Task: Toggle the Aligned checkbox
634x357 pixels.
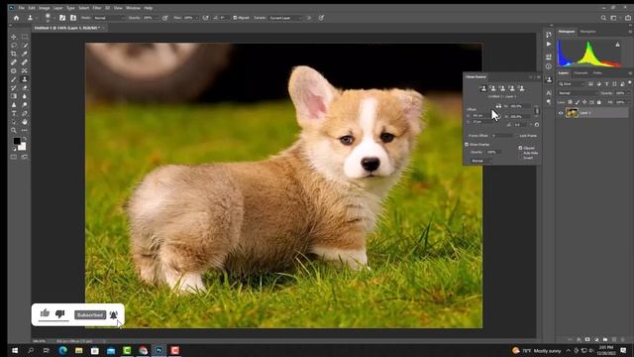Action: pos(235,18)
